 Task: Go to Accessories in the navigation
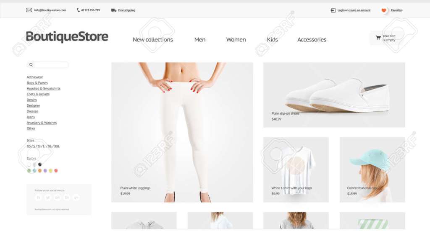[x=312, y=40]
